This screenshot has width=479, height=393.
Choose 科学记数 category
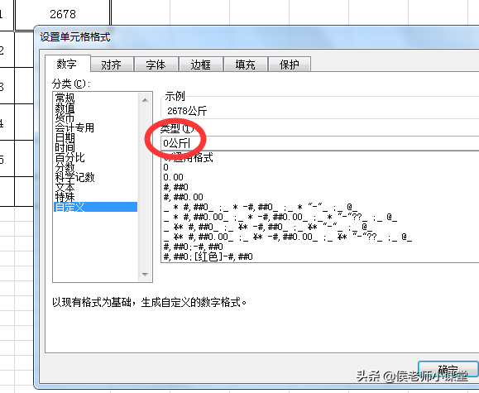95,177
